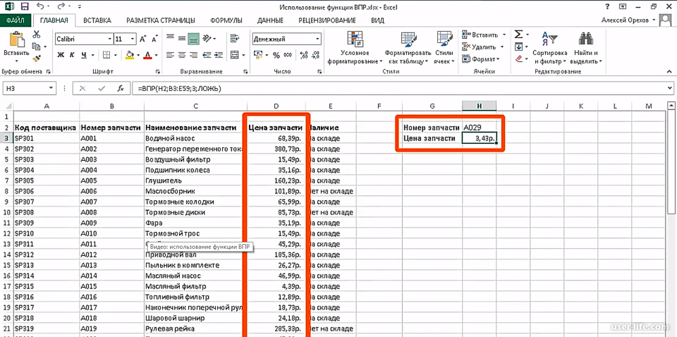This screenshot has height=337, width=677.
Task: Open Форматировать как таблицу gallery
Action: pyautogui.click(x=408, y=48)
